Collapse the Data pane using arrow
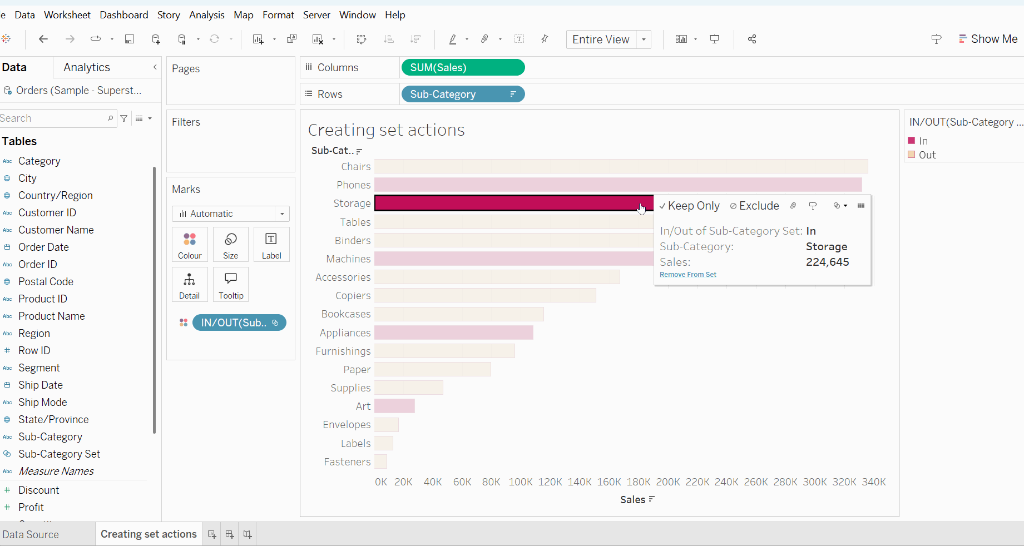 point(155,67)
